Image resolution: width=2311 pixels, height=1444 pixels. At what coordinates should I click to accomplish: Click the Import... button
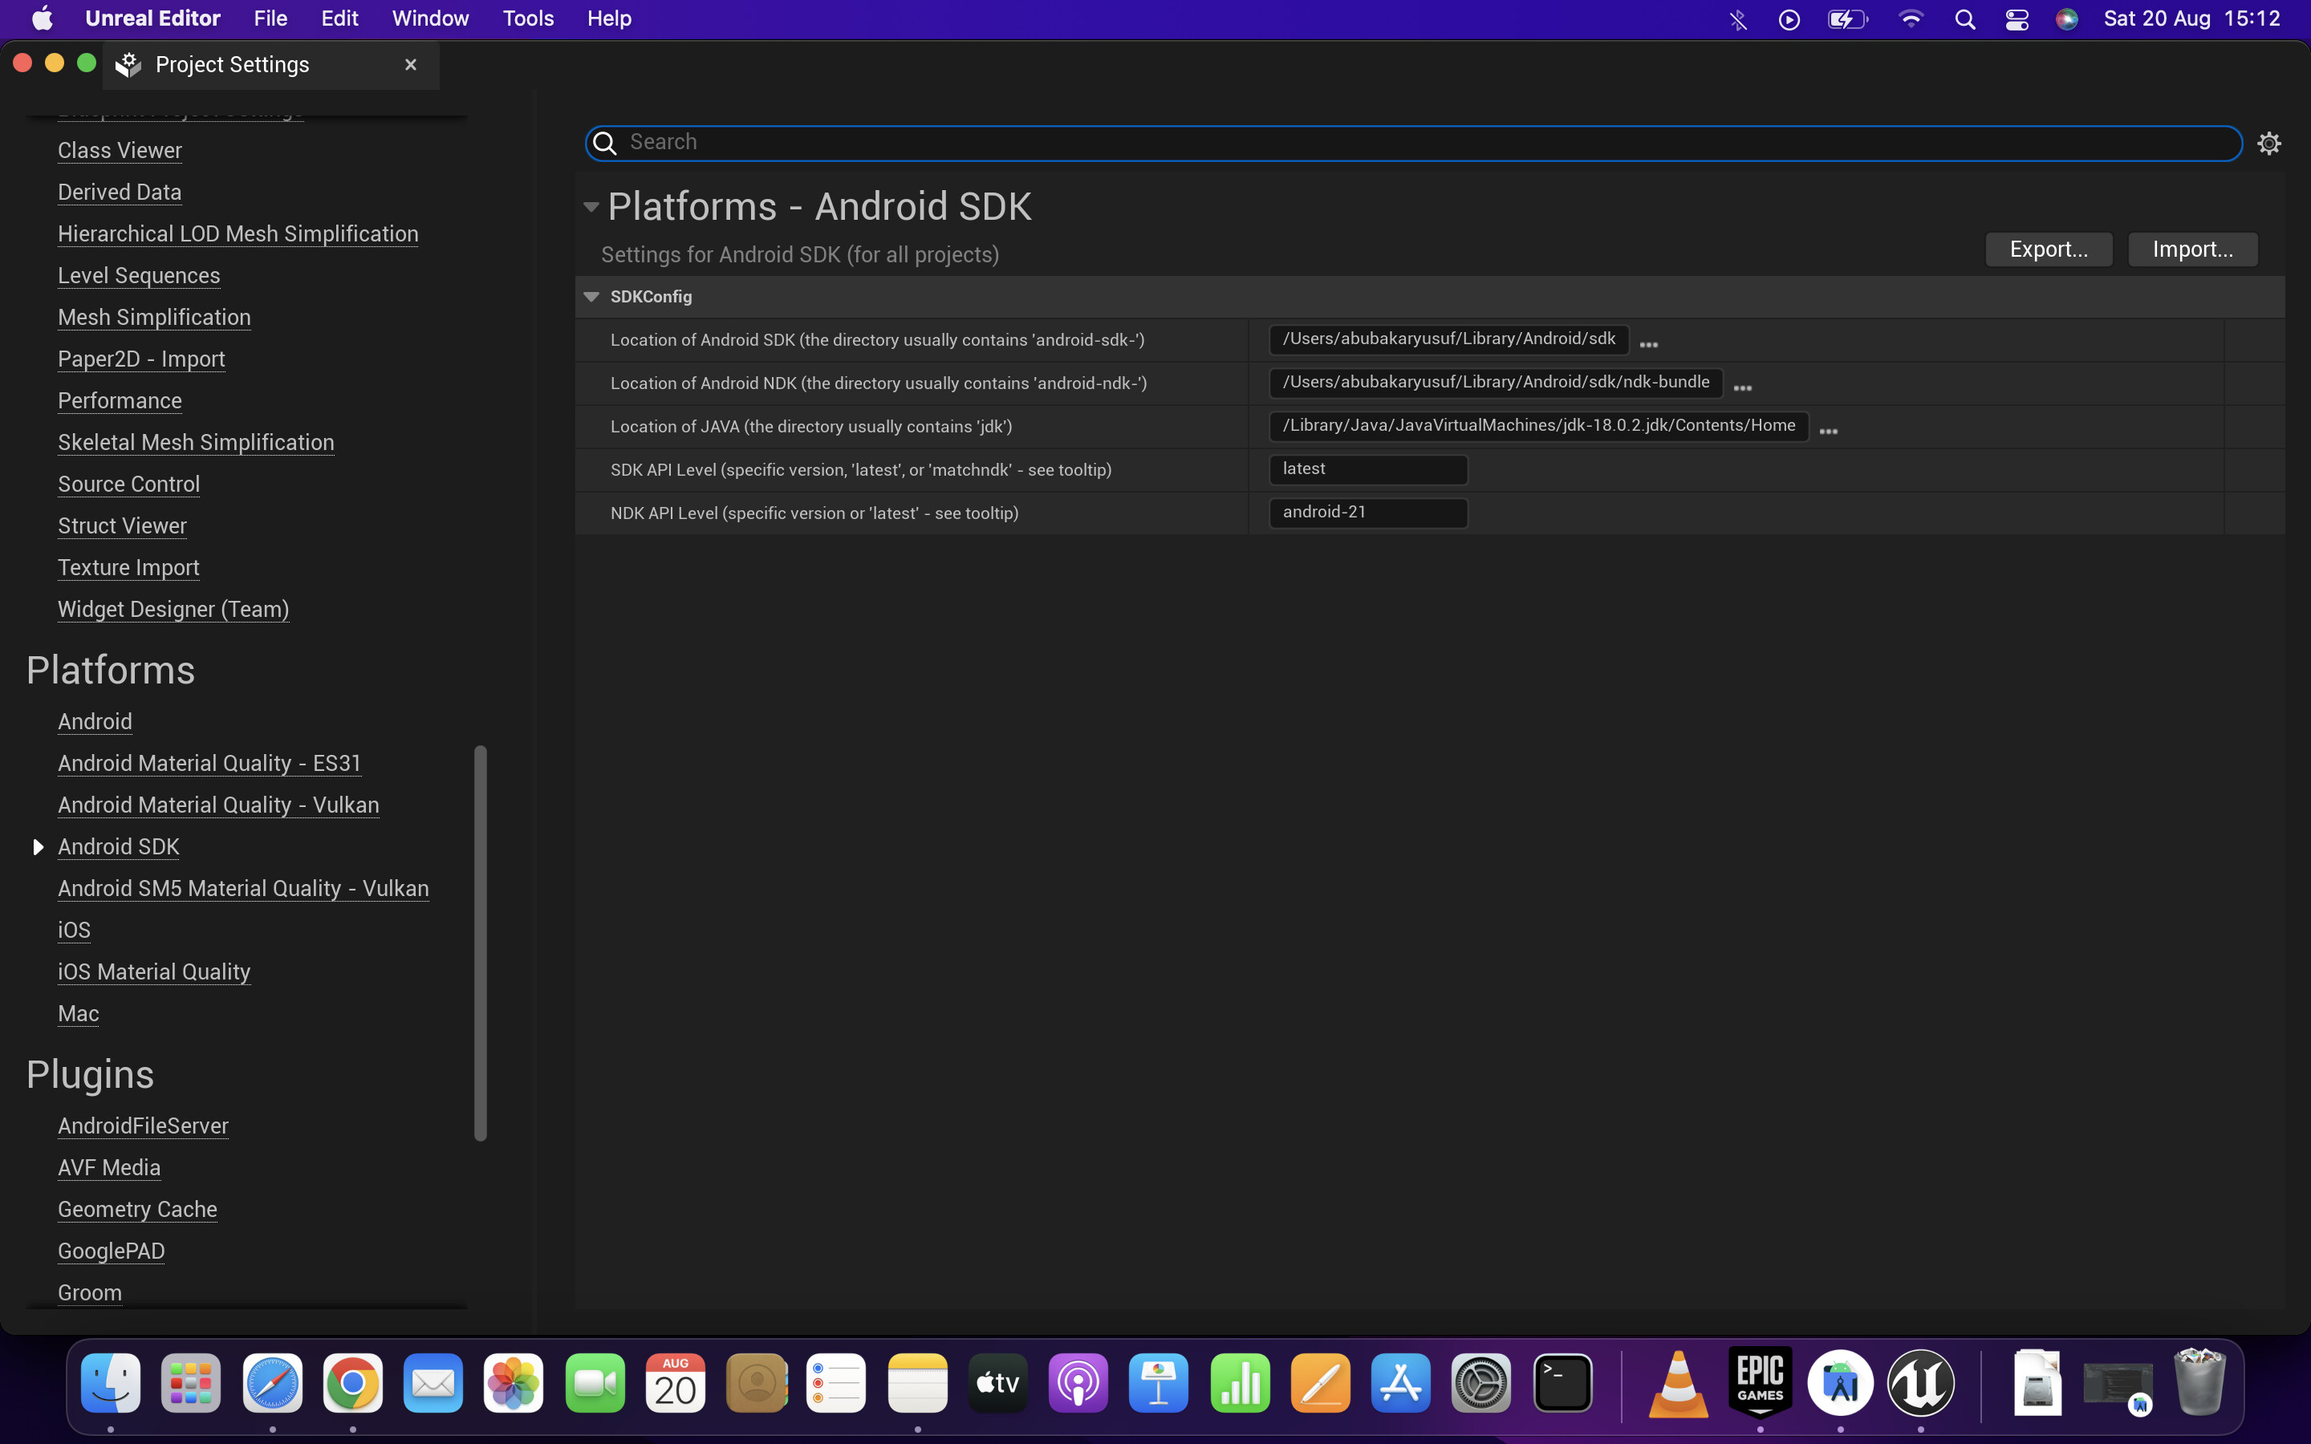2192,249
